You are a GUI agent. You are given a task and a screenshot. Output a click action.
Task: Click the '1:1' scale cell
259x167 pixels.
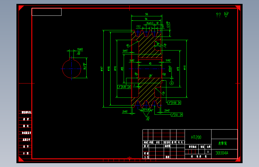click(x=208, y=152)
